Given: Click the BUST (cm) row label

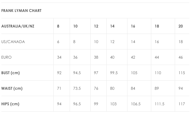Looking at the screenshot, I should 11,73.
